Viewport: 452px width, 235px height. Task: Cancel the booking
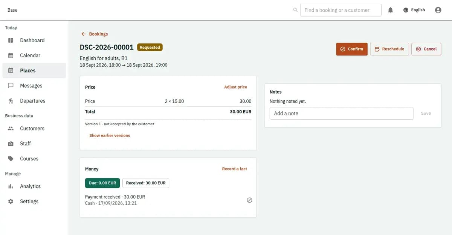(426, 49)
